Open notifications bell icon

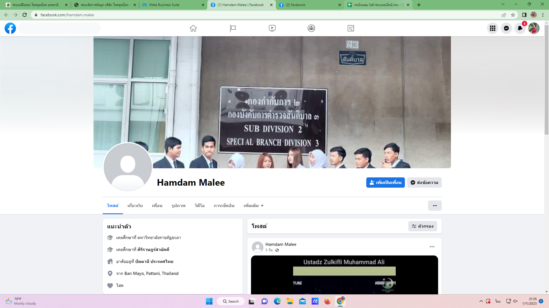520,28
